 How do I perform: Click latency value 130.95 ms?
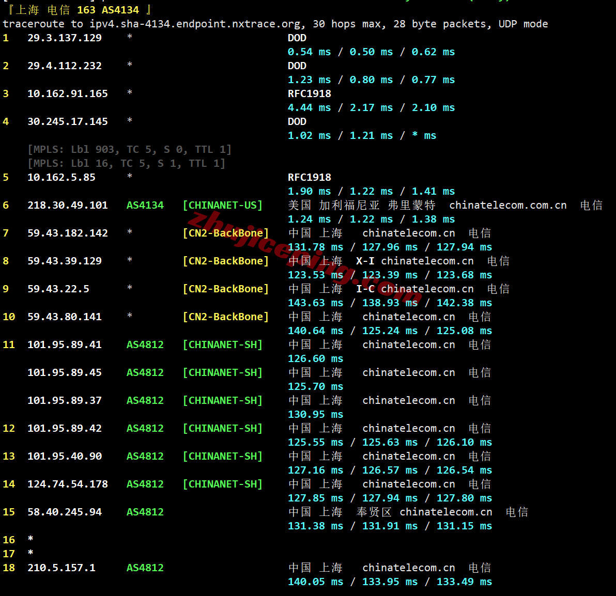pyautogui.click(x=315, y=414)
